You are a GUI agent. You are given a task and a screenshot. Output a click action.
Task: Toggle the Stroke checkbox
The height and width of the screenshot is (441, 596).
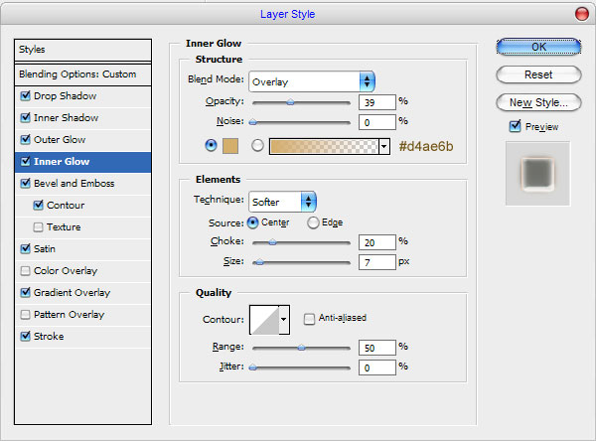pos(26,336)
